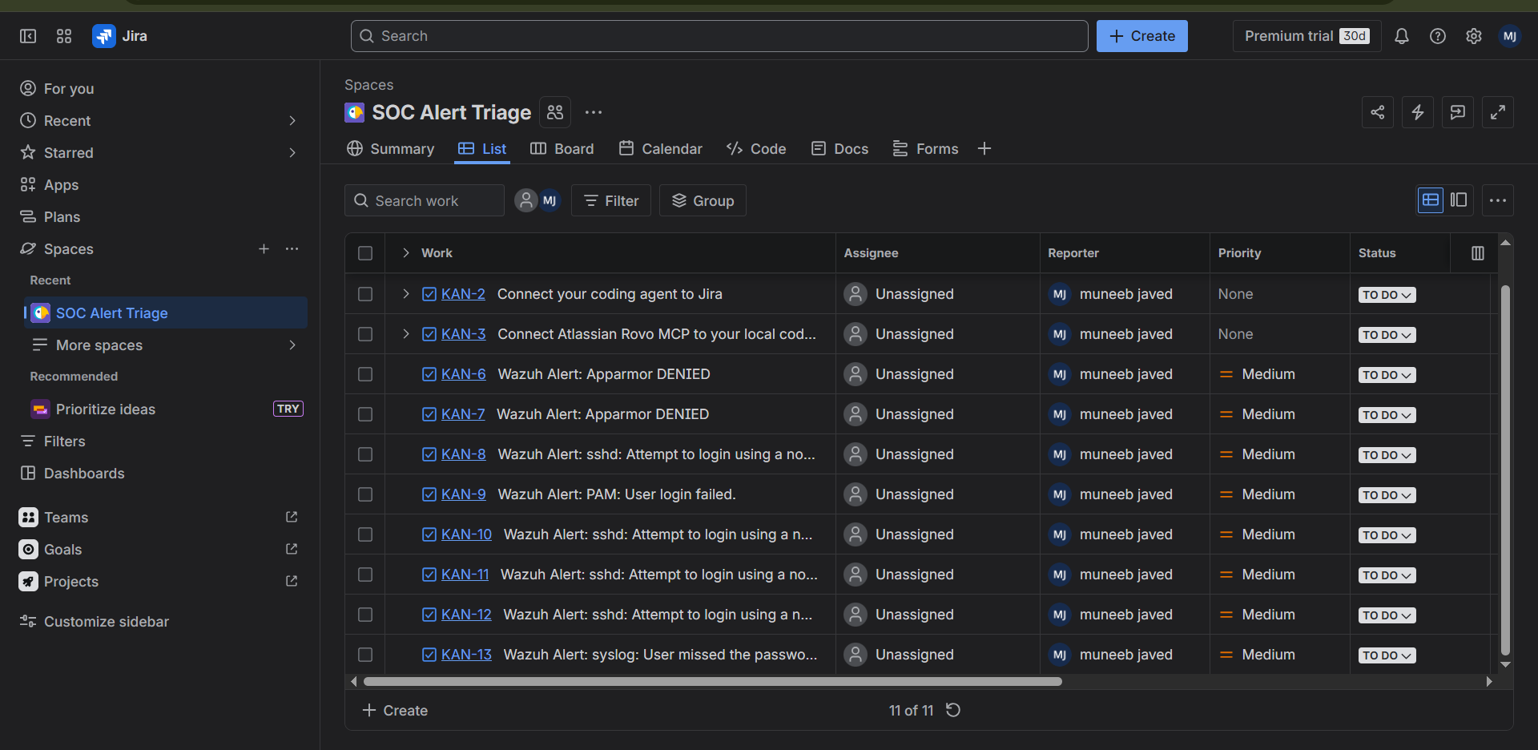Image resolution: width=1538 pixels, height=750 pixels.
Task: Open the KAN-8 issue link
Action: click(463, 454)
